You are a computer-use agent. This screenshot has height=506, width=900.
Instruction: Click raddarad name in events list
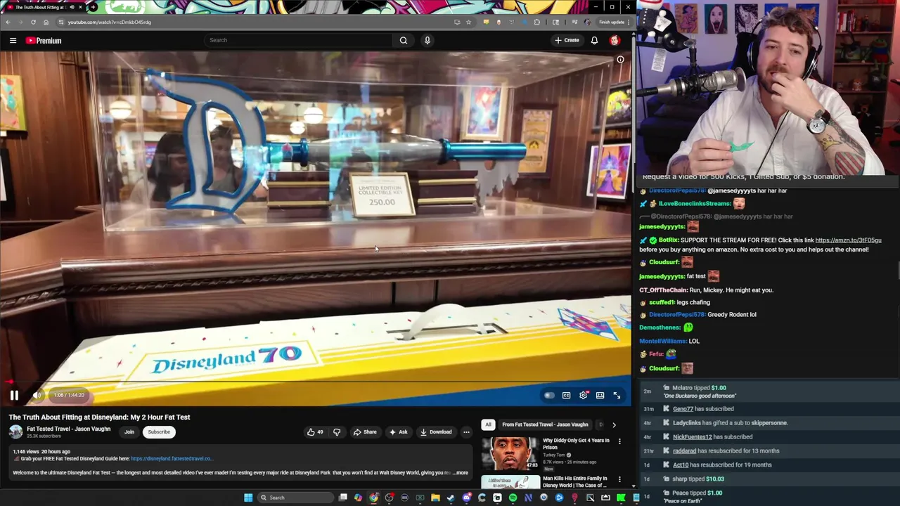tap(684, 450)
